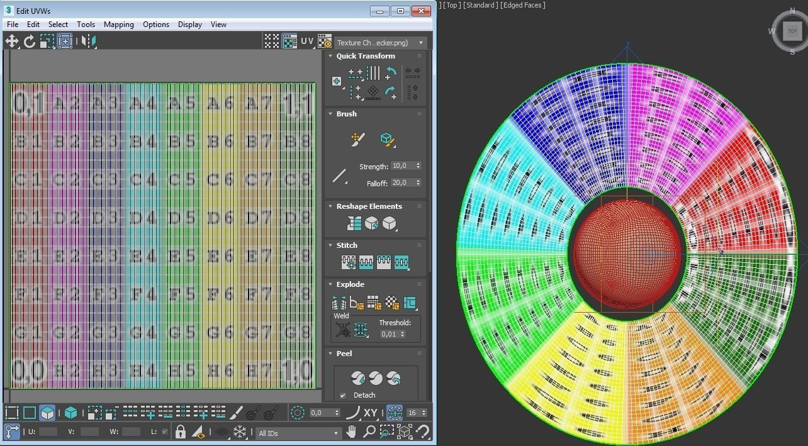This screenshot has height=446, width=808.
Task: Click the UV display mode button
Action: 307,41
